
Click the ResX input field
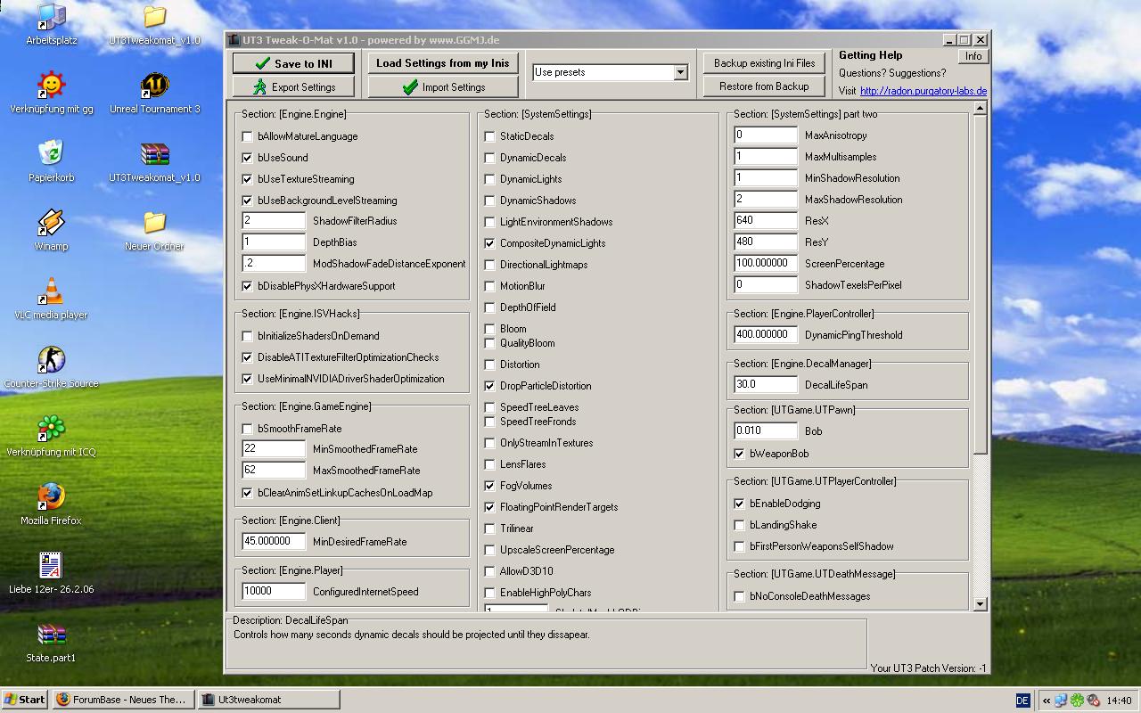[x=766, y=220]
